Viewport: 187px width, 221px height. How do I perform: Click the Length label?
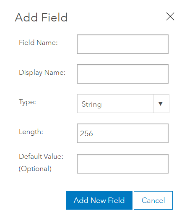pos(31,132)
